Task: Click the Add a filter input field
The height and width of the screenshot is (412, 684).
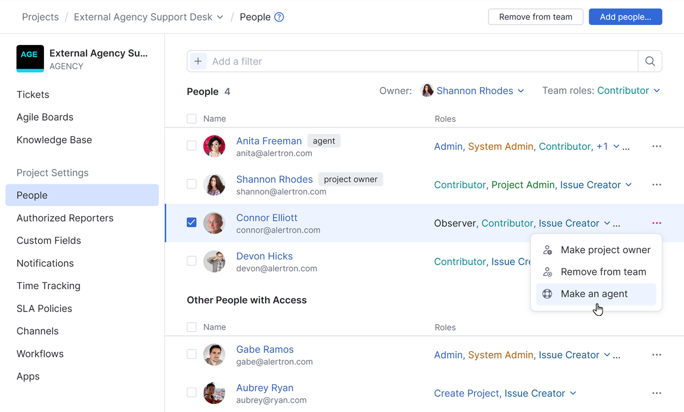Action: pyautogui.click(x=422, y=61)
